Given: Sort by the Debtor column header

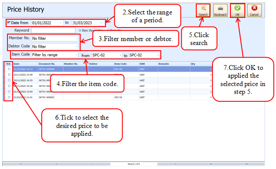Looking at the screenshot, I should (101, 64).
